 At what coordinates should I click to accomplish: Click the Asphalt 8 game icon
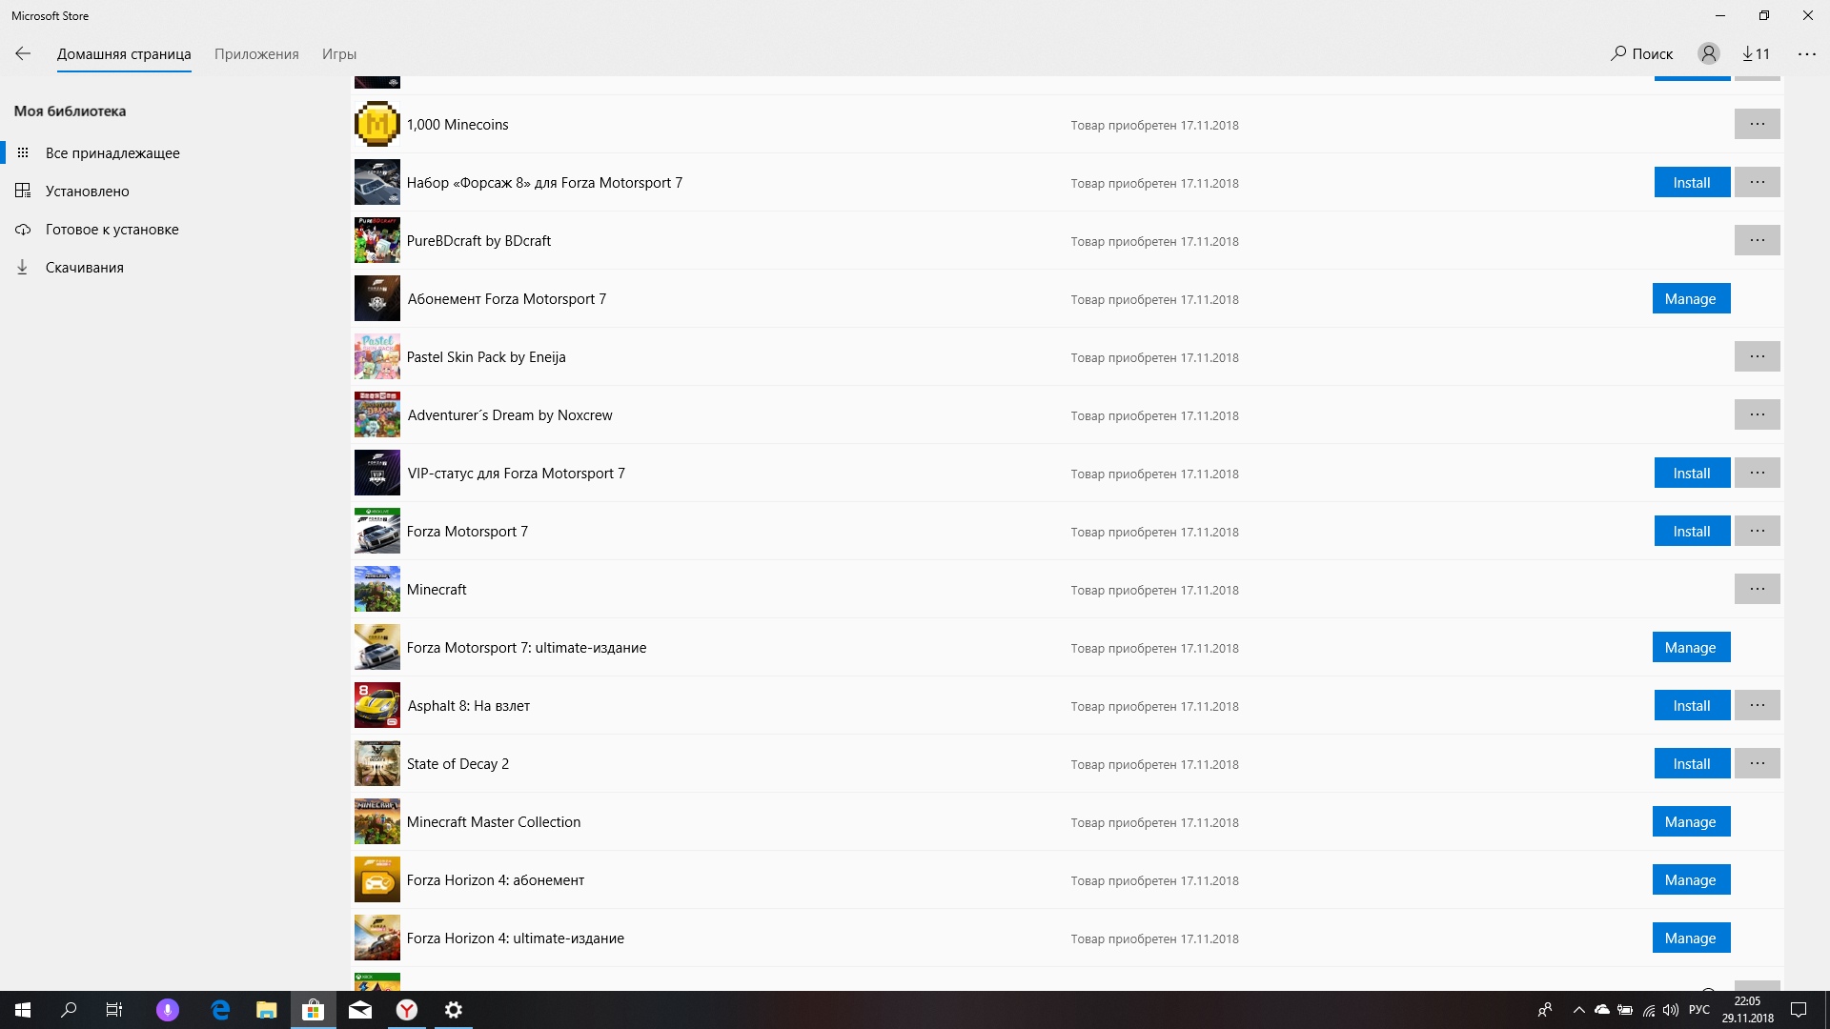coord(377,705)
